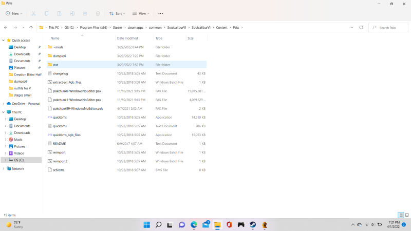Open taskbar Search magnifier
The height and width of the screenshot is (231, 411).
(x=159, y=225)
